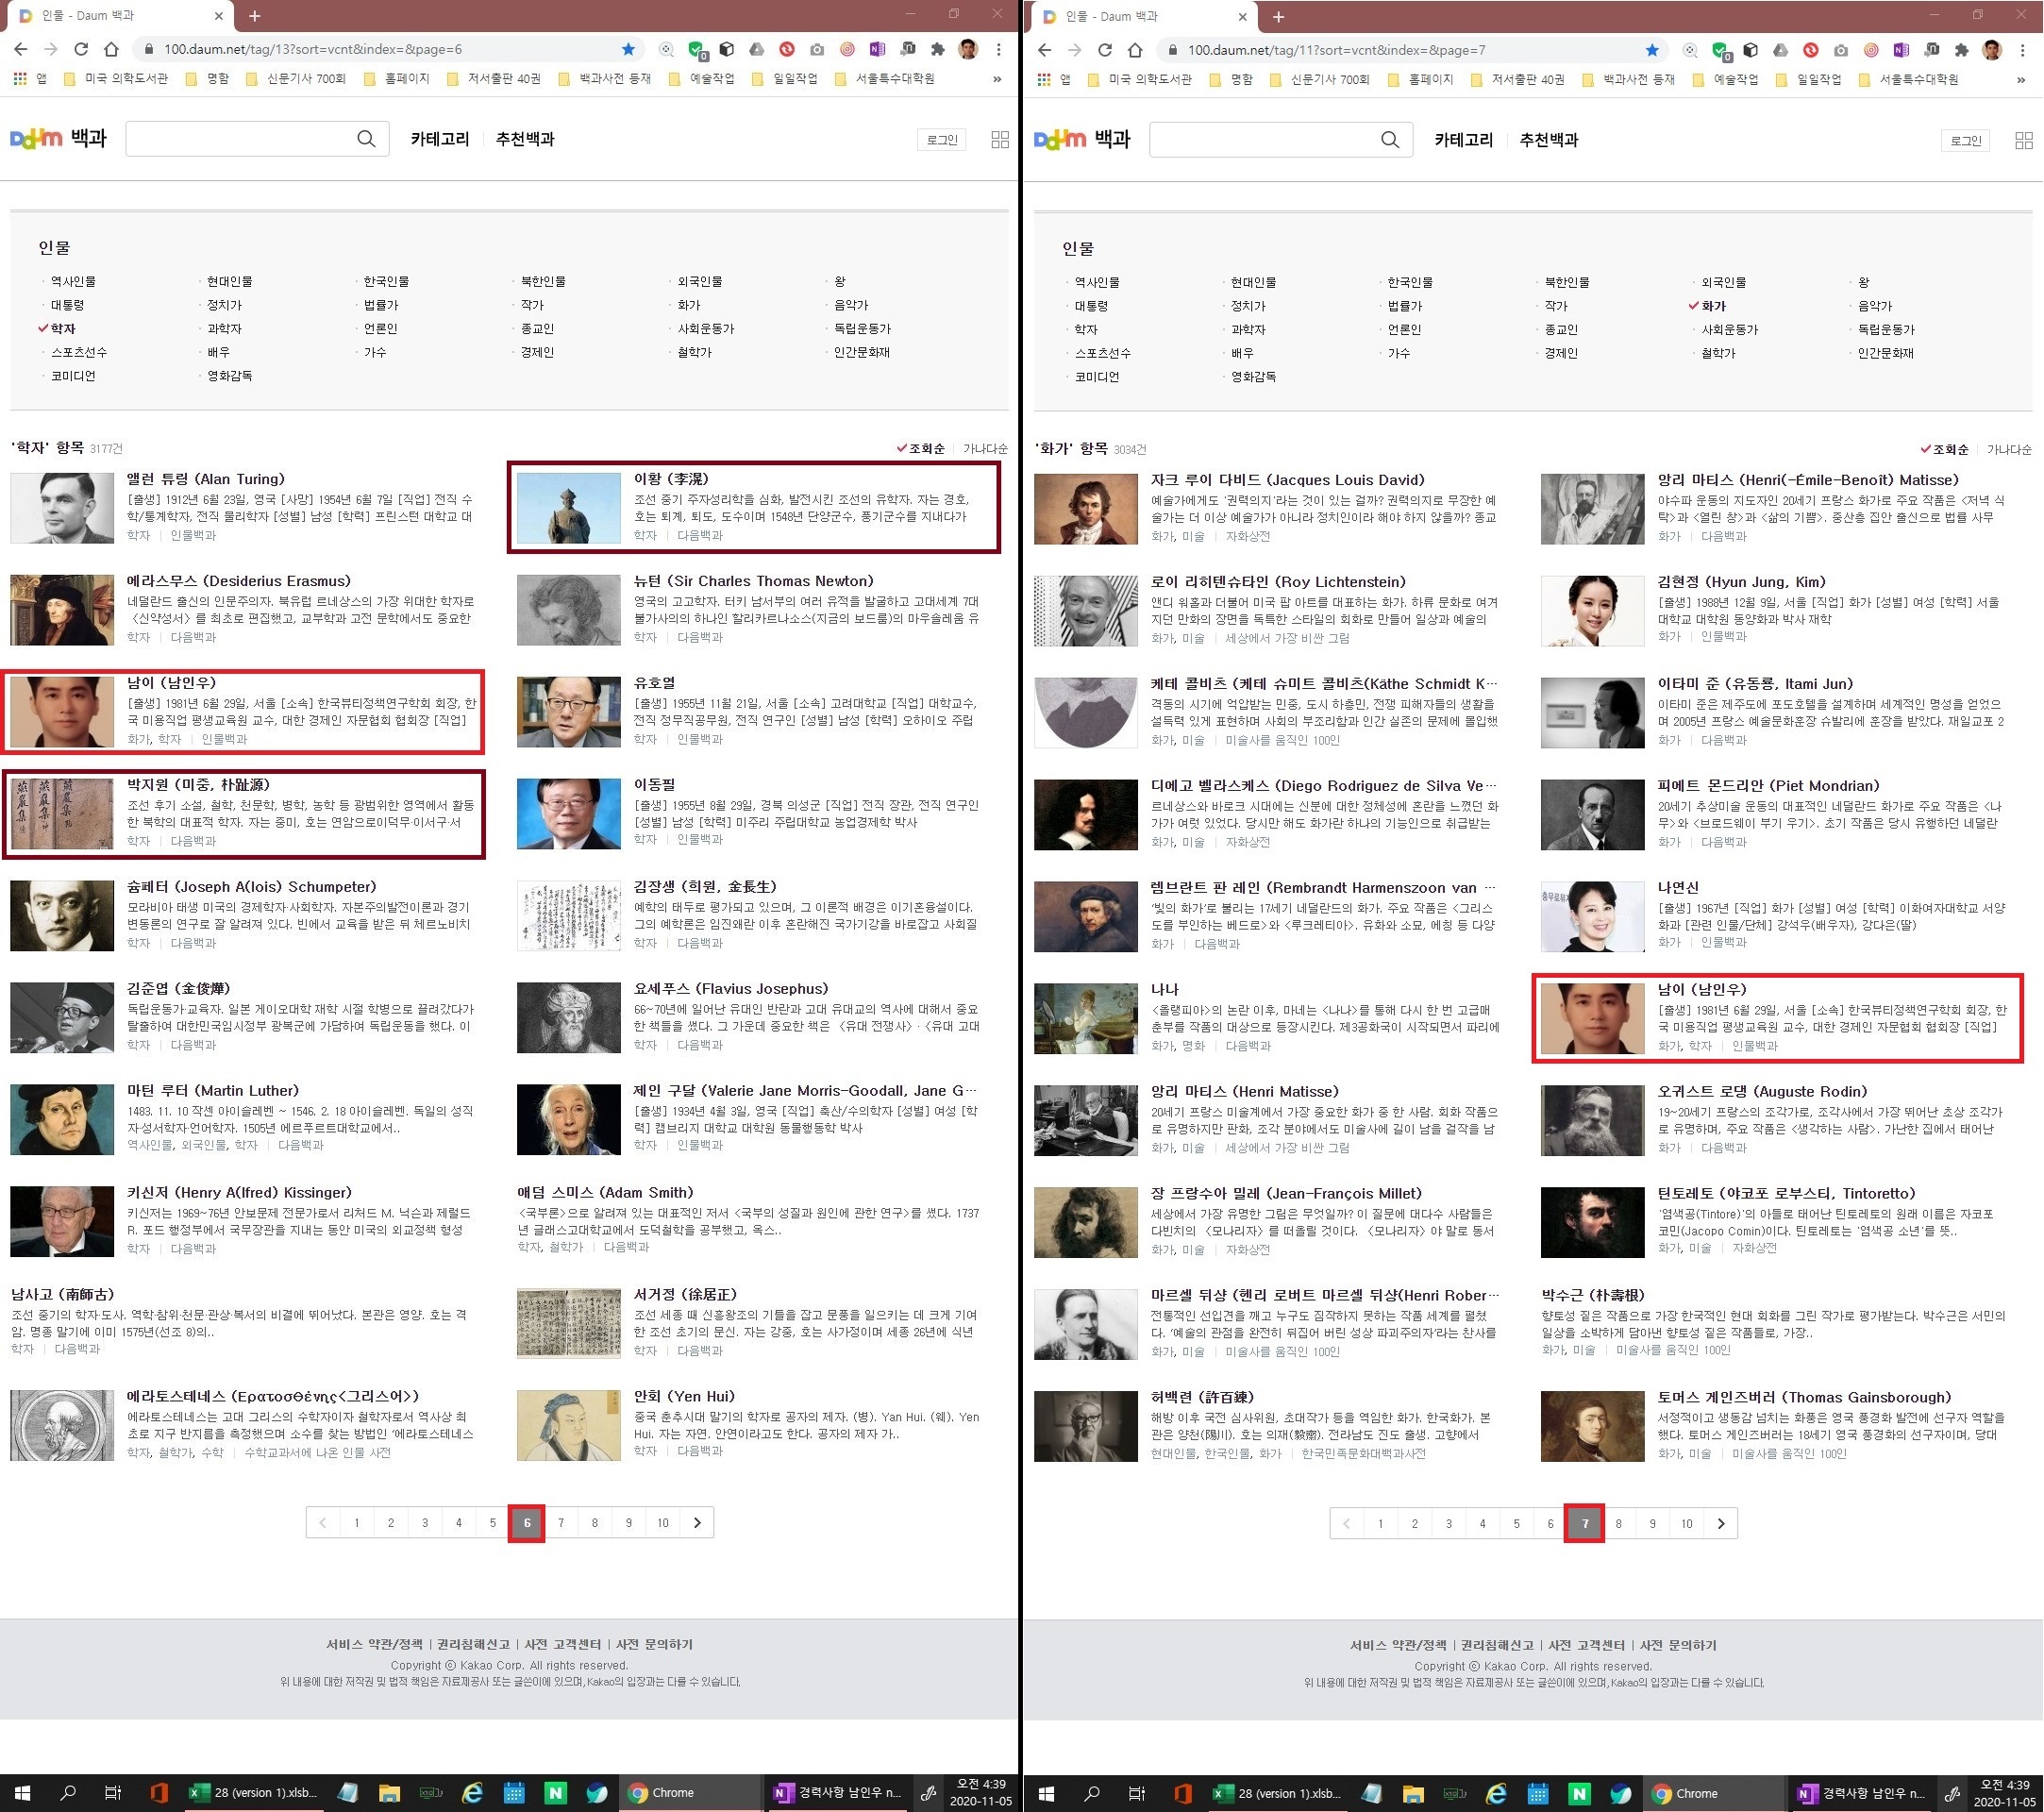
Task: Go to next pagination set in left window
Action: [x=697, y=1522]
